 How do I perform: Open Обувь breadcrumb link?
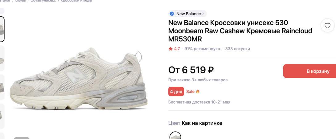(x=21, y=1)
